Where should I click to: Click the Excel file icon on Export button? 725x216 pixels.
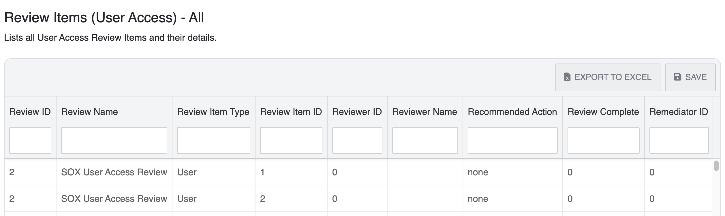click(x=568, y=77)
